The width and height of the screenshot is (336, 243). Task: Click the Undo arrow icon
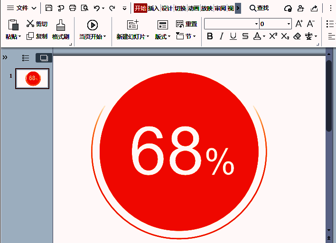pos(97,8)
